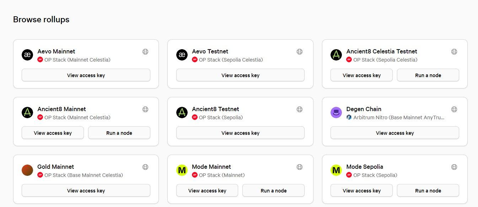The width and height of the screenshot is (478, 207).
Task: Run a node for Mode Mainnet
Action: (273, 191)
